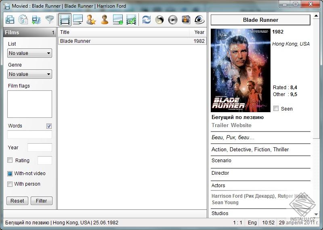The image size is (323, 230).
Task: Toggle the funnel filter icon
Action: click(50, 20)
